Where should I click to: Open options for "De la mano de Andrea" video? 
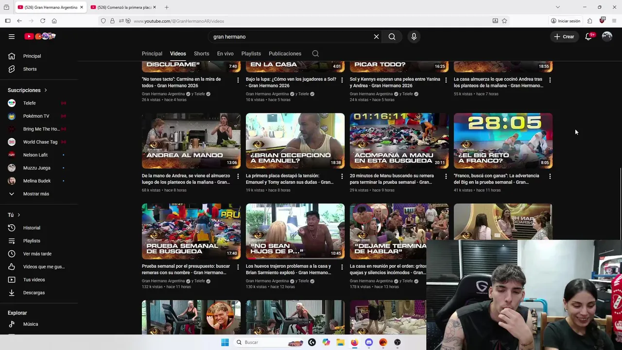coord(238,176)
